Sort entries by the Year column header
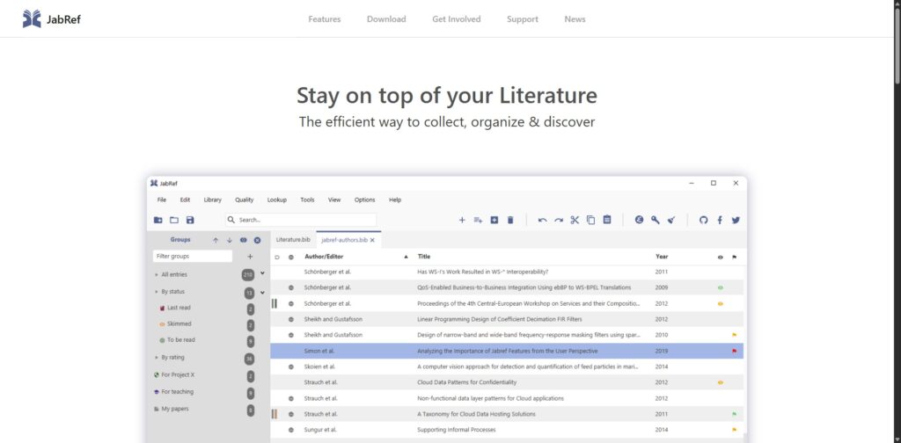Viewport: 901px width, 443px height. [662, 257]
